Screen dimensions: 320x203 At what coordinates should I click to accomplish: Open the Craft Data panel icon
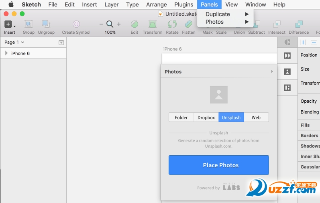coord(287,88)
